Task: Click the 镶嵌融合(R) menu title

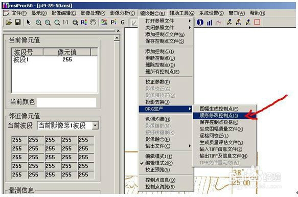Action: click(x=152, y=13)
